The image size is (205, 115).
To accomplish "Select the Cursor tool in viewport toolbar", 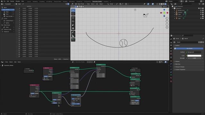I will (73, 14).
